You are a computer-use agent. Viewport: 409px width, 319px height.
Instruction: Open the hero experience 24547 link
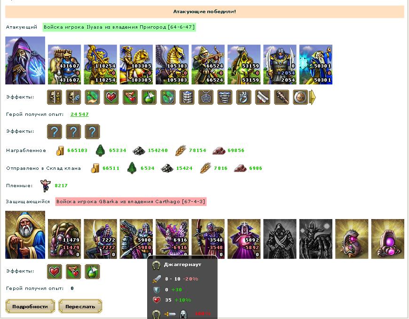click(x=79, y=114)
